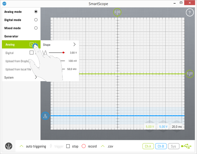Click the green USB connection icon
This screenshot has width=197, height=154.
[186, 146]
